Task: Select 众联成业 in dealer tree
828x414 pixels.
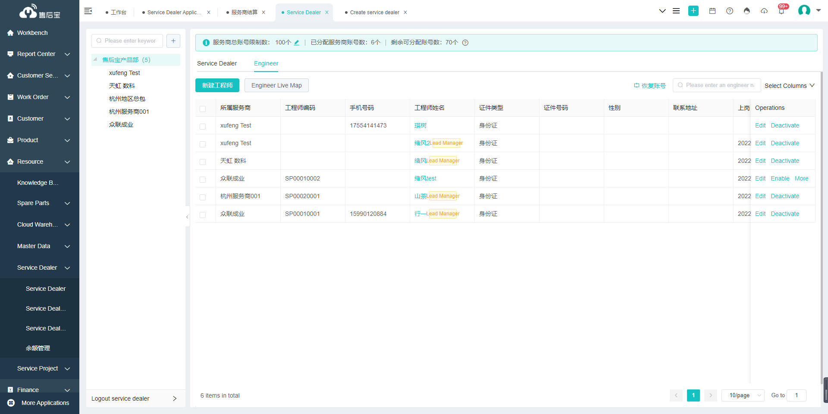Action: pyautogui.click(x=121, y=125)
